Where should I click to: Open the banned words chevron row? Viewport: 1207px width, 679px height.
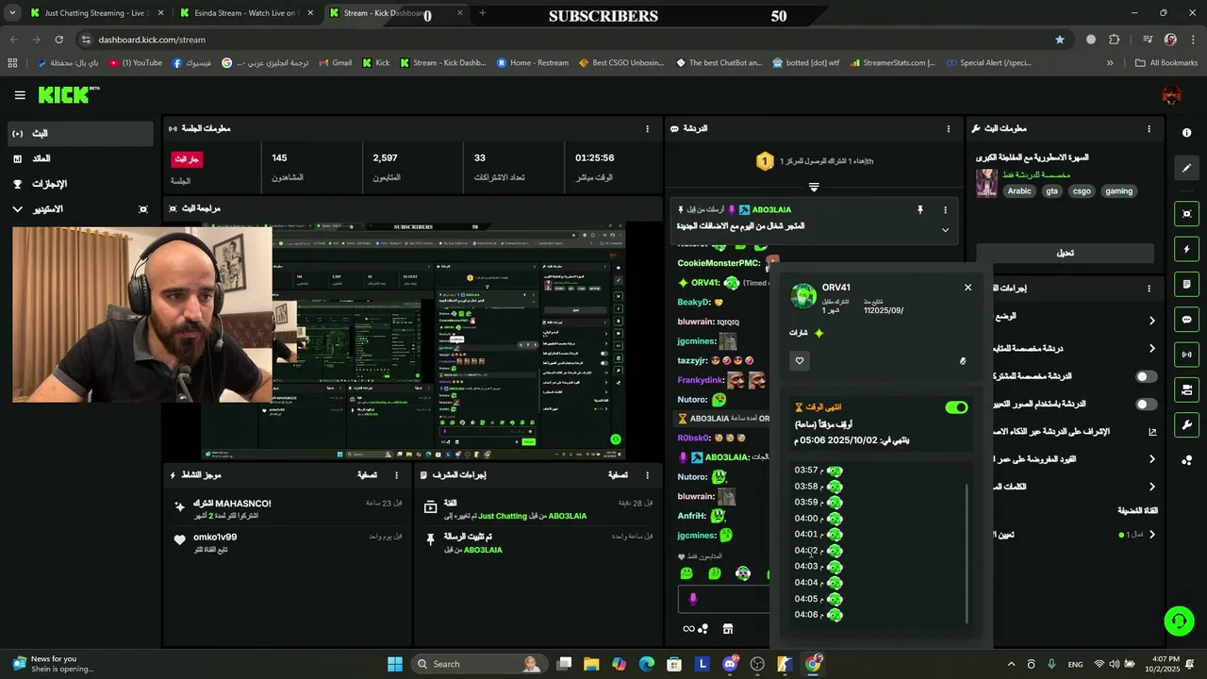point(1151,487)
